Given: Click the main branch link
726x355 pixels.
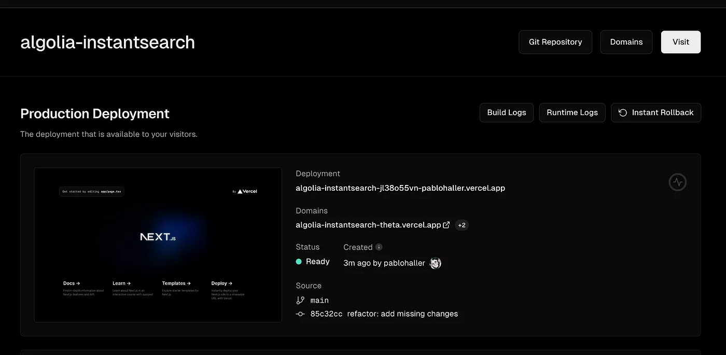Looking at the screenshot, I should point(319,300).
